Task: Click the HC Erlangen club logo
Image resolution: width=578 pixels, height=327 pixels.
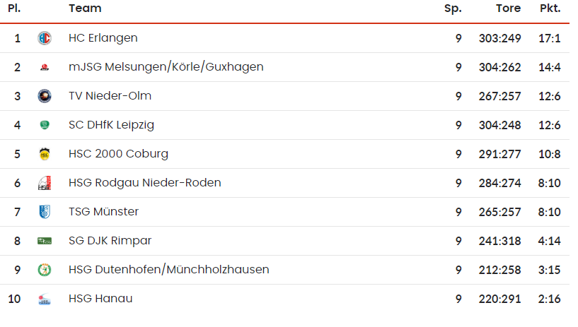Action: tap(45, 38)
